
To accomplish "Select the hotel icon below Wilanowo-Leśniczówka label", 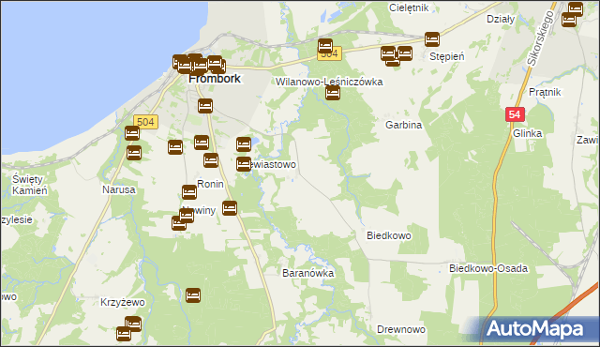I will pyautogui.click(x=333, y=93).
